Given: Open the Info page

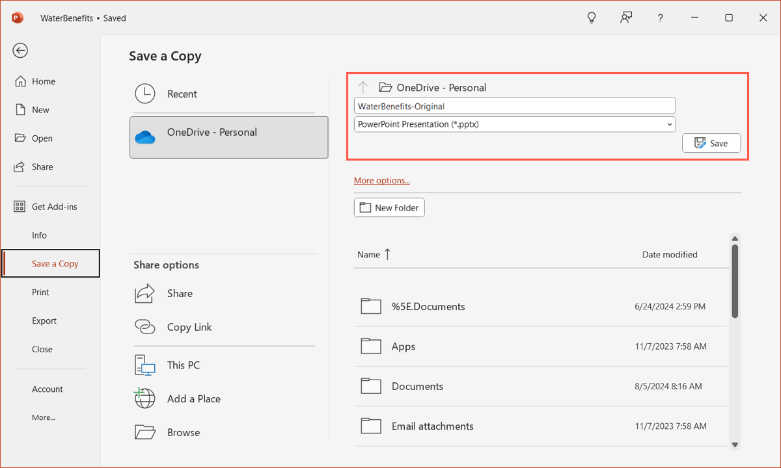Looking at the screenshot, I should [x=40, y=235].
